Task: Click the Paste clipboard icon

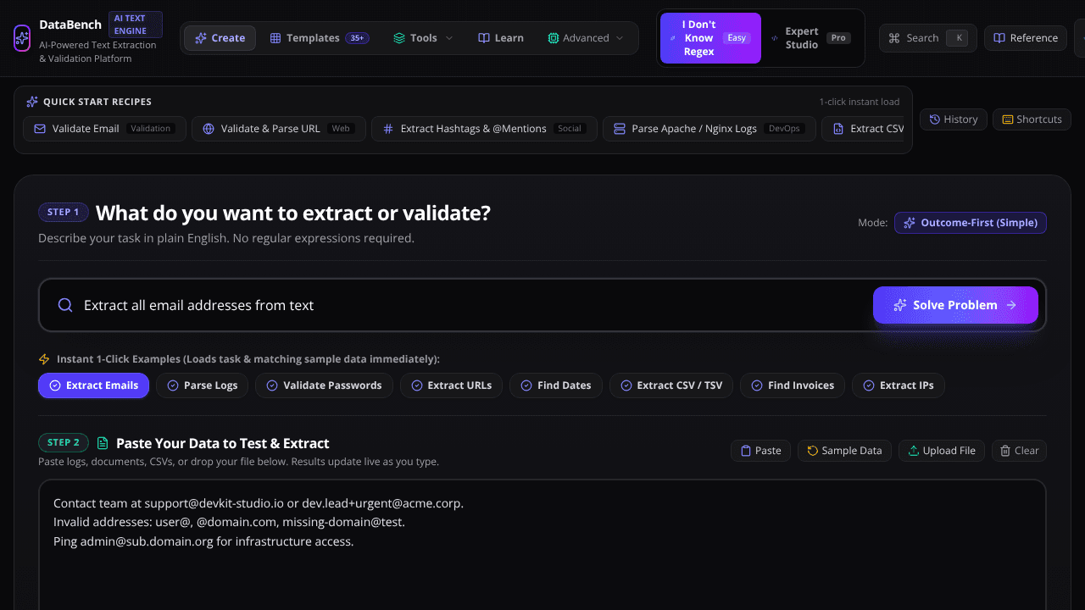Action: point(746,451)
